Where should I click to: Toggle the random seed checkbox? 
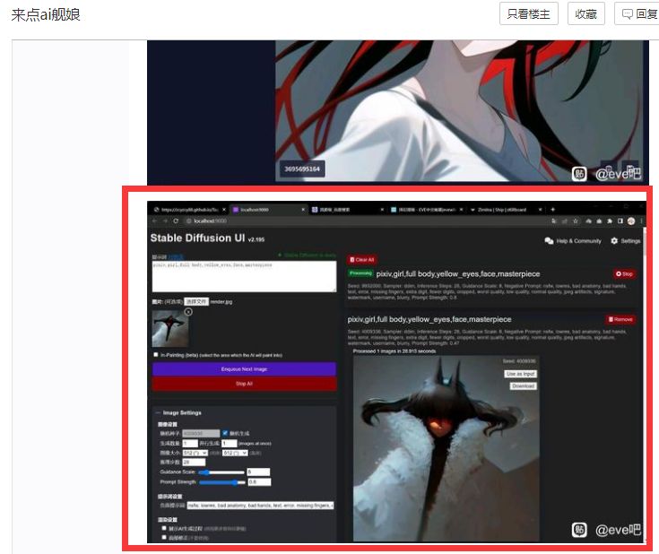225,433
